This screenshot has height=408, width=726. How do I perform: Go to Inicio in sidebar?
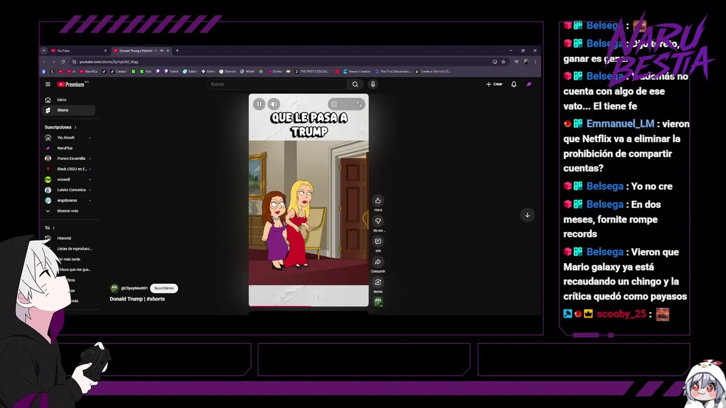tap(69, 100)
